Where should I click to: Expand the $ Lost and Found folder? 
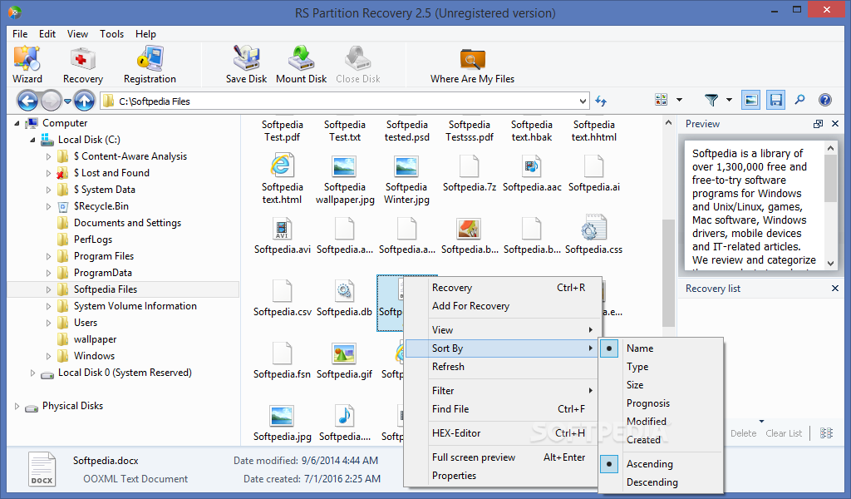(x=48, y=173)
